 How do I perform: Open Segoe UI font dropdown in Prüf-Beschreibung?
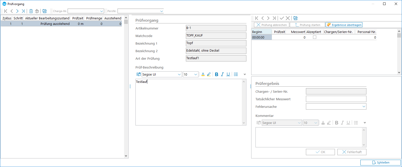[x=179, y=74]
